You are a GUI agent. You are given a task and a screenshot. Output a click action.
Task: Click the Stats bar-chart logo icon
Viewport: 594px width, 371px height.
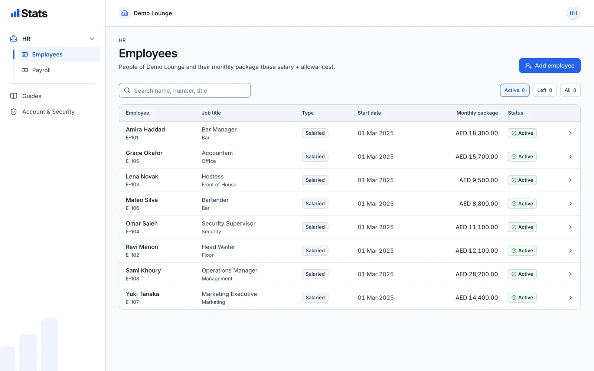[15, 13]
